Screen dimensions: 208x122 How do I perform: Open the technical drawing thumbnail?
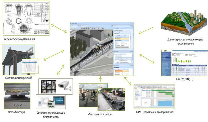[26, 18]
